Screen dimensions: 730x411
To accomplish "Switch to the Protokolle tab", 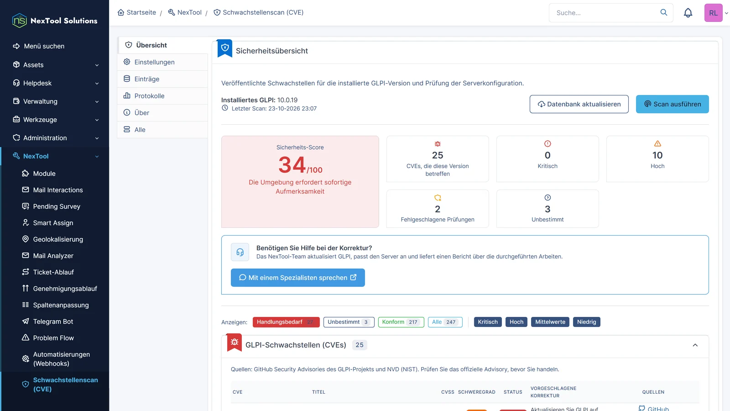I will [162, 96].
